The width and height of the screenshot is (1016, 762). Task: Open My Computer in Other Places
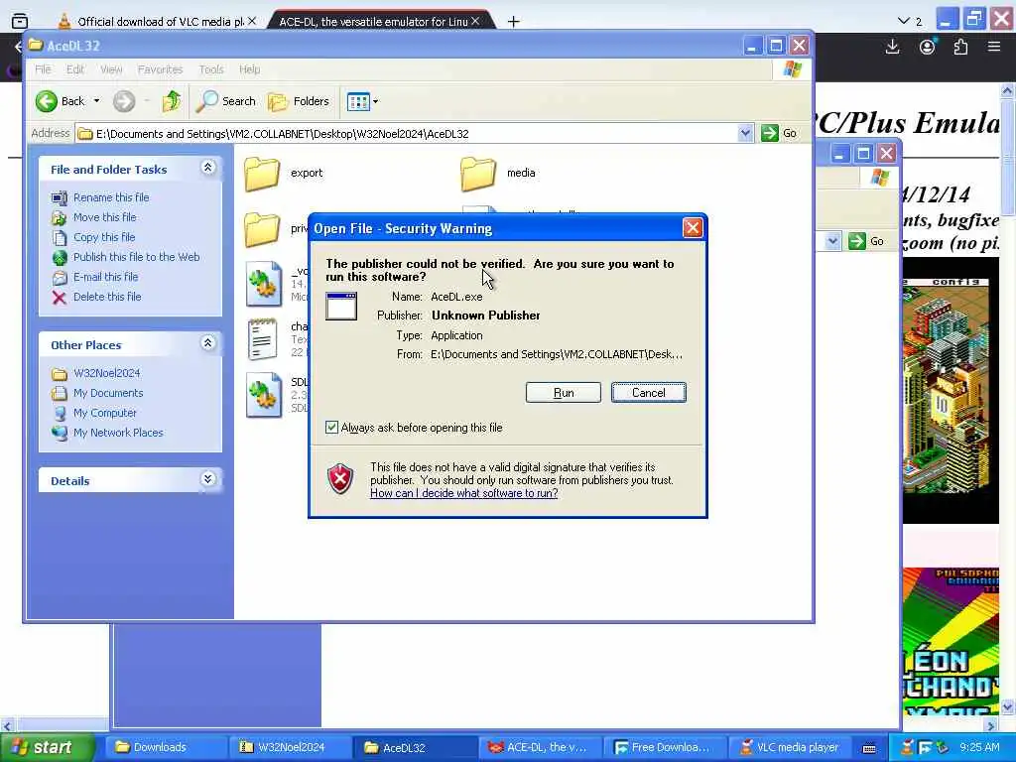click(104, 413)
